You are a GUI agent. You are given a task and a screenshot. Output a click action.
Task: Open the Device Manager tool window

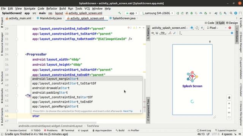(x=241, y=42)
